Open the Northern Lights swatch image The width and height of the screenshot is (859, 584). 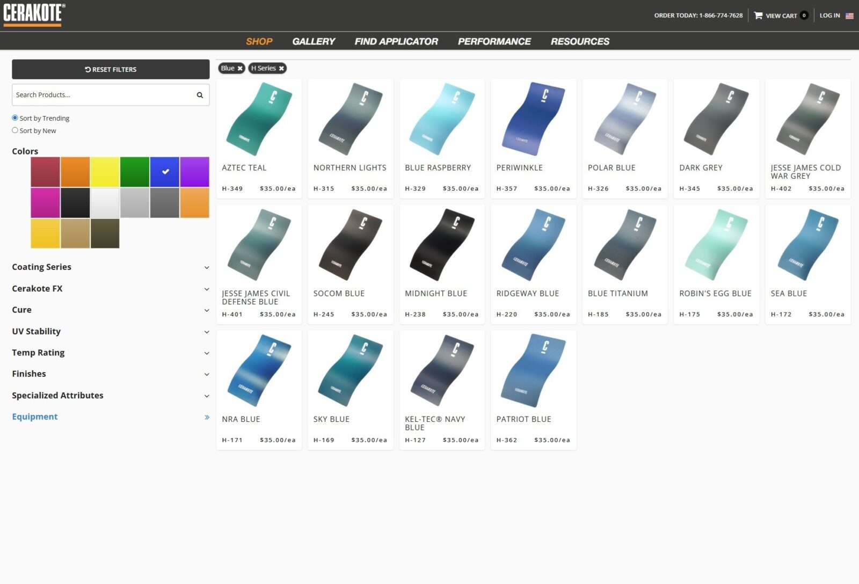pos(351,119)
